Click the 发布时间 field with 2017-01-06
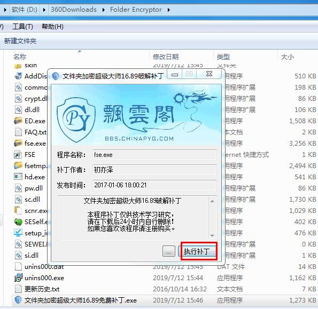This screenshot has width=318, height=309. 154,185
